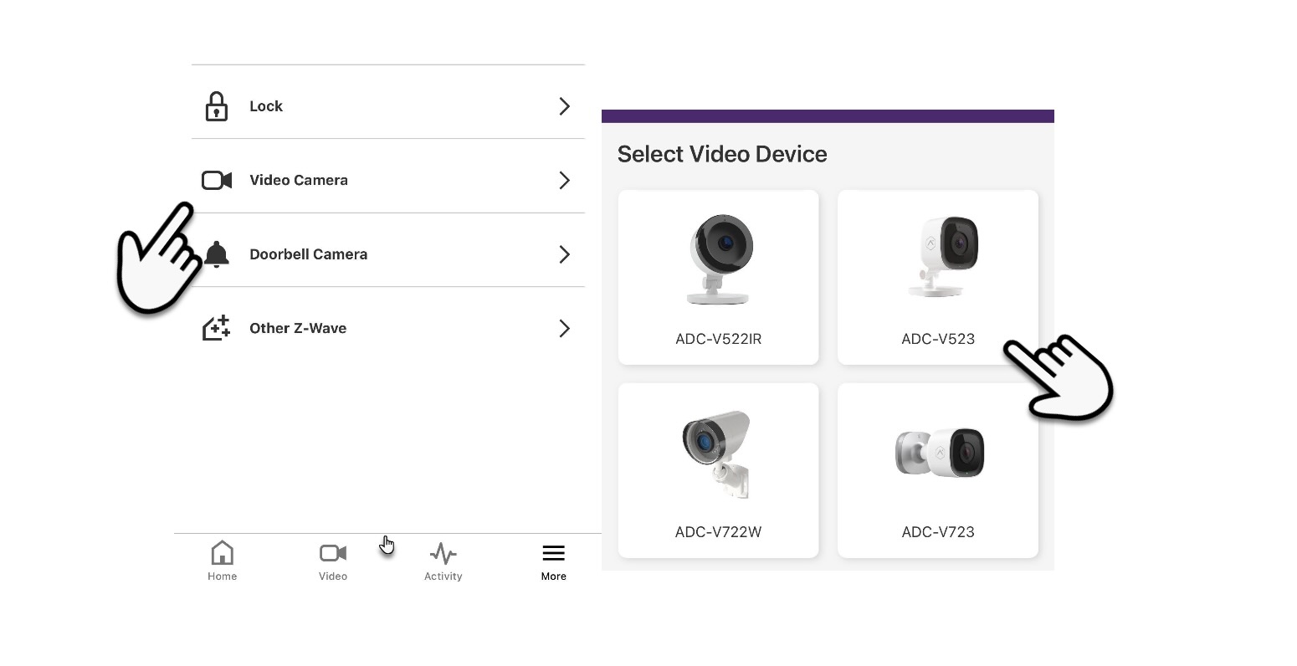Switch to the More tab label
This screenshot has width=1297, height=666.
pos(554,576)
